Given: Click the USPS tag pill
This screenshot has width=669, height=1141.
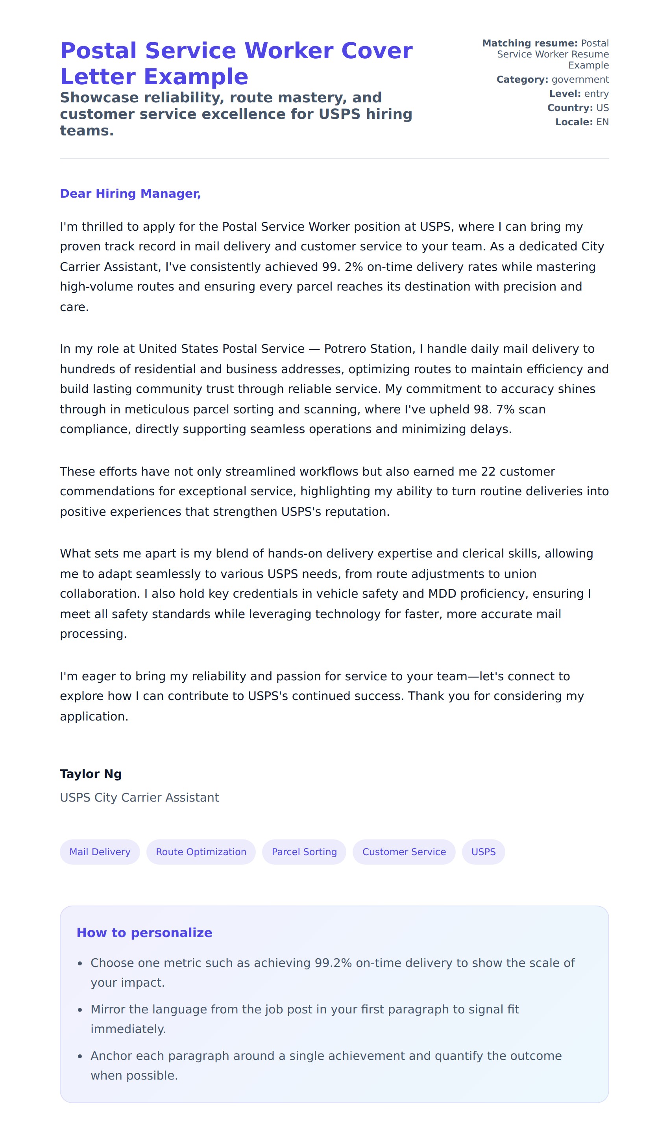Looking at the screenshot, I should (x=483, y=852).
